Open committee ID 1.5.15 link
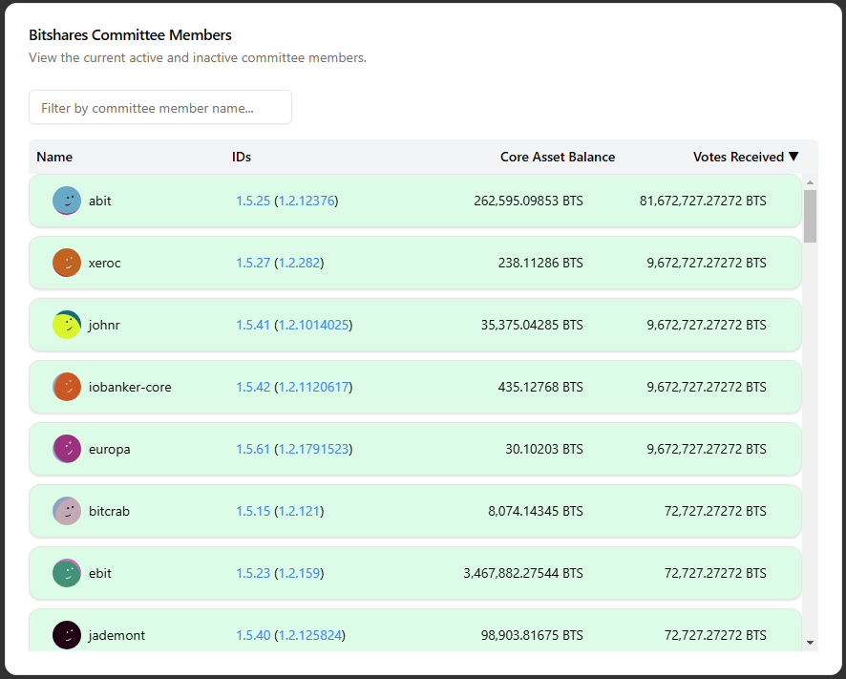The image size is (846, 679). coord(253,511)
